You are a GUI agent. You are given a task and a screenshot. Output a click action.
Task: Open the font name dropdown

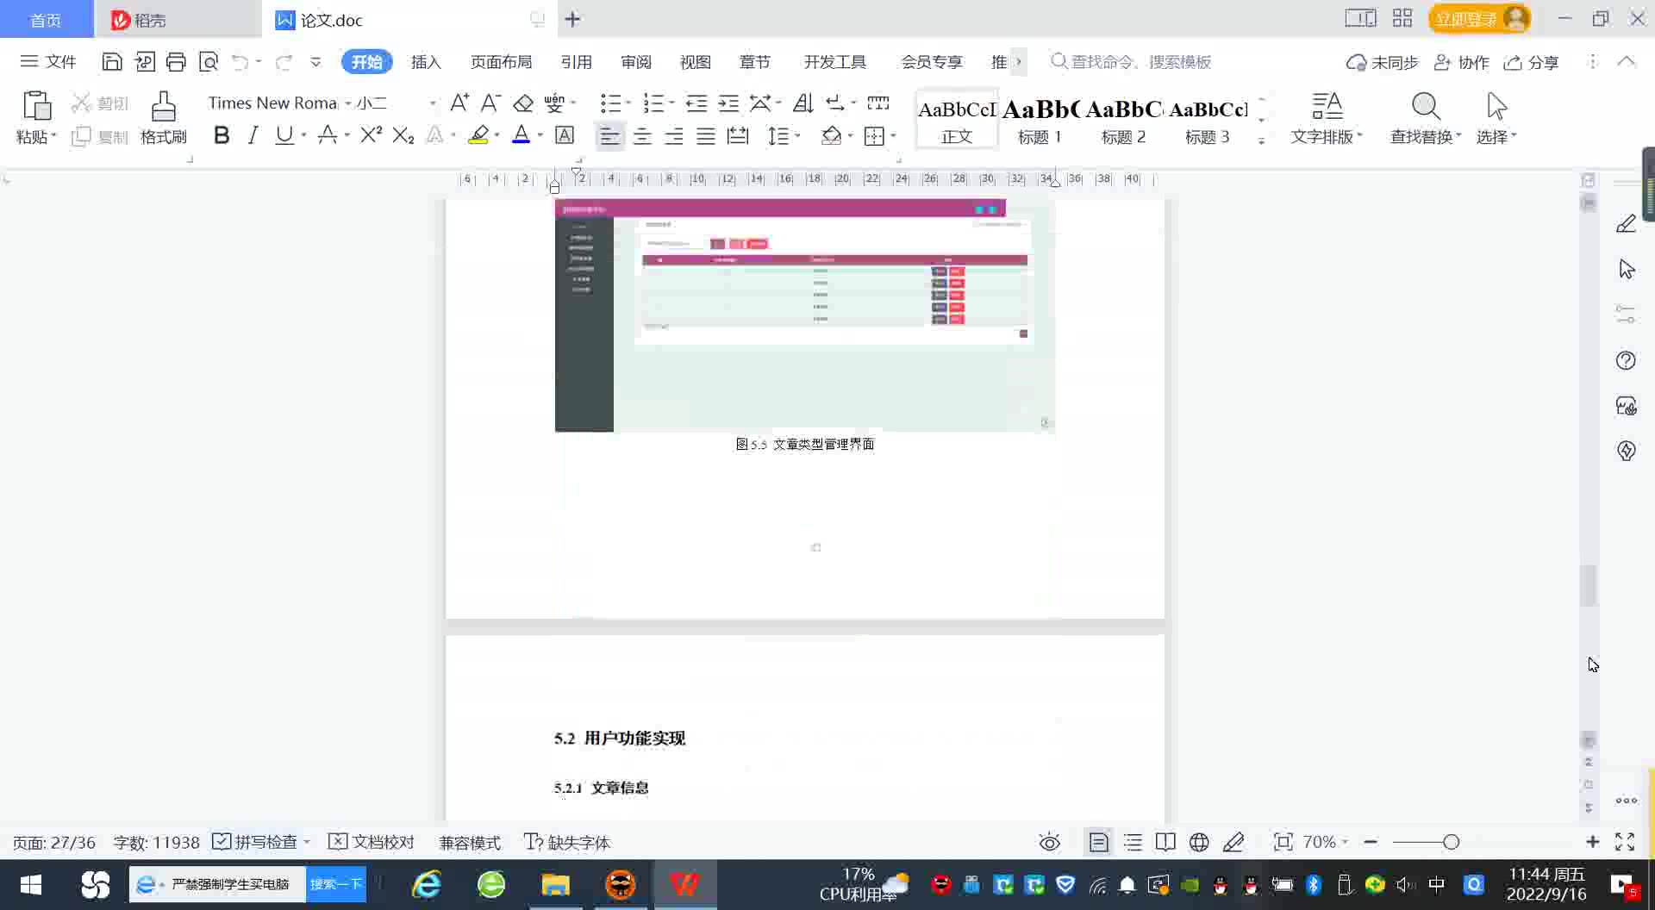(x=348, y=103)
